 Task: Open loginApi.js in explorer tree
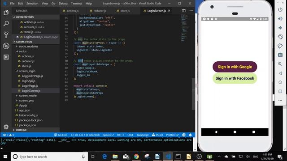pyautogui.click(x=29, y=81)
